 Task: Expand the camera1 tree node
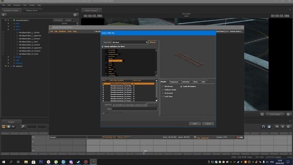(x=8, y=66)
